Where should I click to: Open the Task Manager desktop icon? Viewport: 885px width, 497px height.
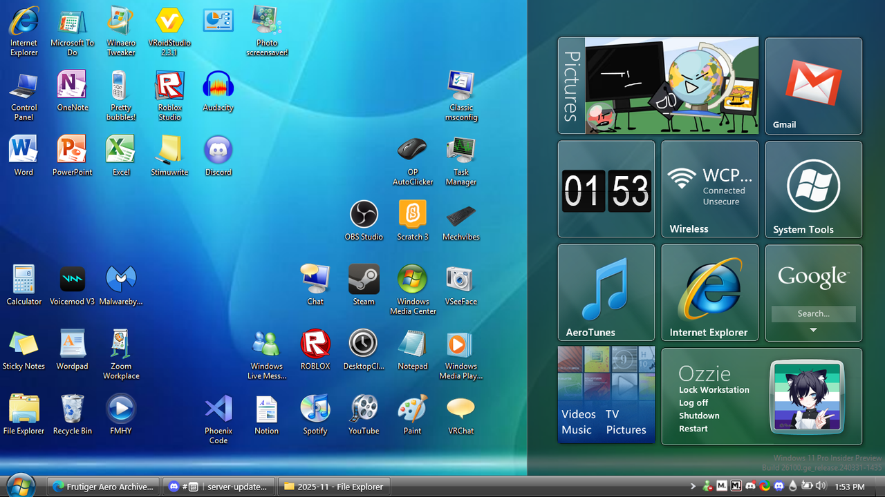point(461,161)
